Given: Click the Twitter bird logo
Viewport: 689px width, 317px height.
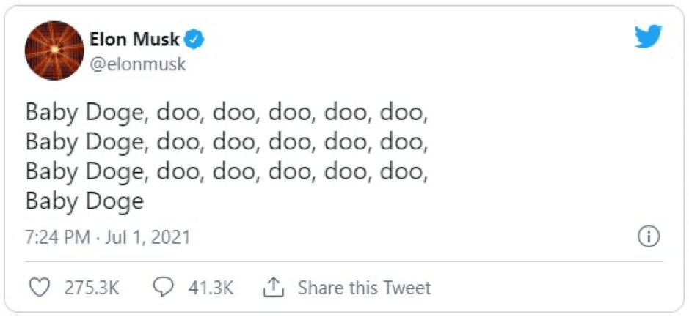Looking at the screenshot, I should [x=648, y=37].
